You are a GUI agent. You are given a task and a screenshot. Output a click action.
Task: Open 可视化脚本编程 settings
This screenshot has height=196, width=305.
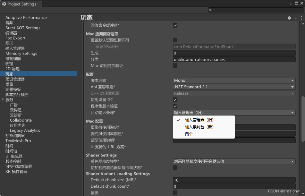19,166
